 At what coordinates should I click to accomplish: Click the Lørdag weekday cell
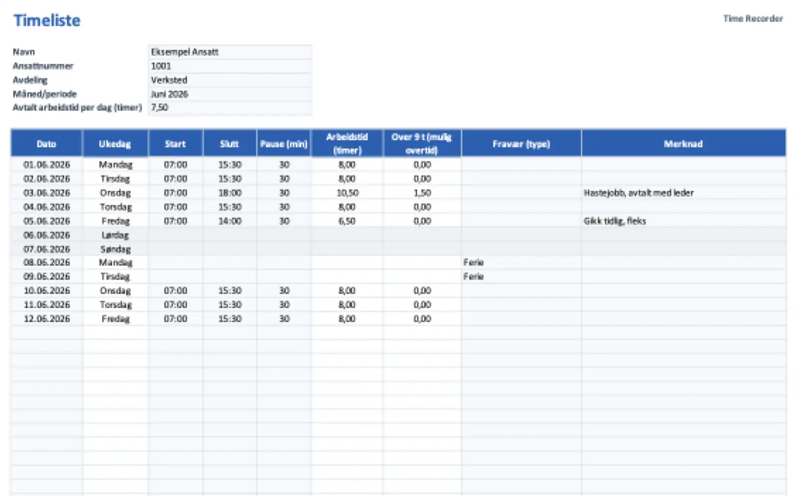(x=115, y=235)
